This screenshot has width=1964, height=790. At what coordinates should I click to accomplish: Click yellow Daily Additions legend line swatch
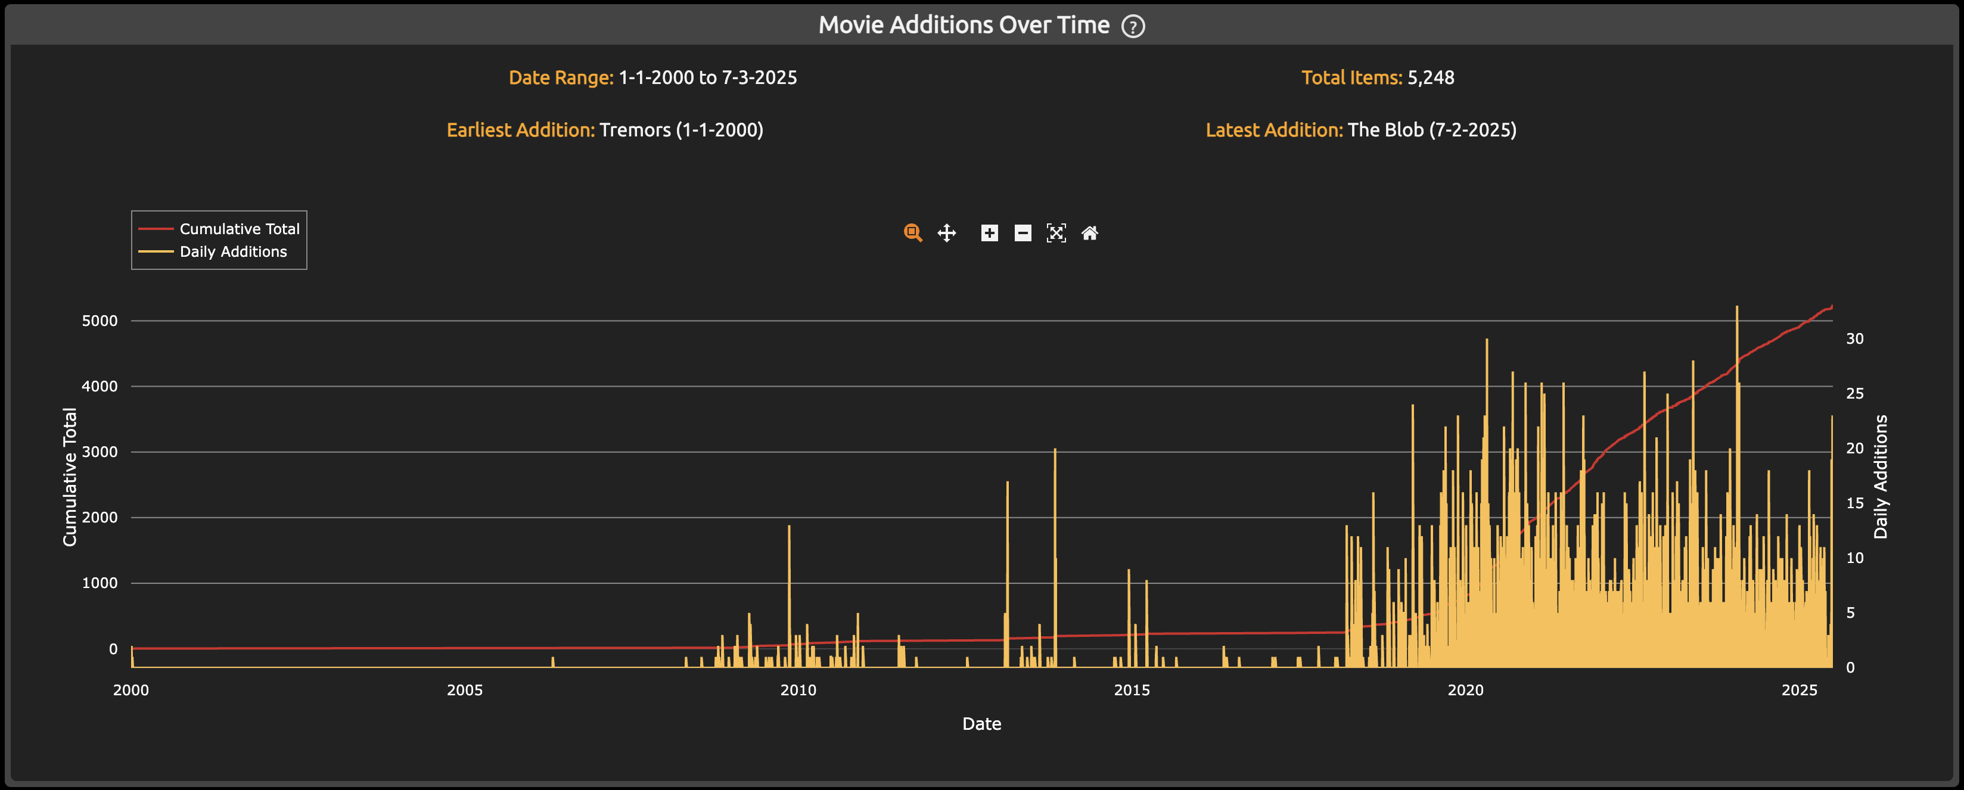156,251
